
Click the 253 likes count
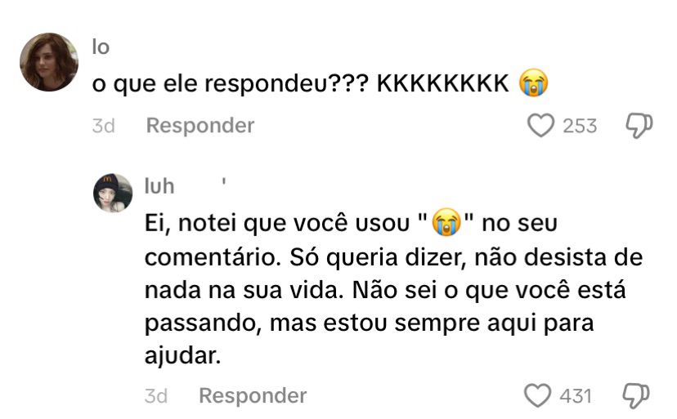point(580,126)
